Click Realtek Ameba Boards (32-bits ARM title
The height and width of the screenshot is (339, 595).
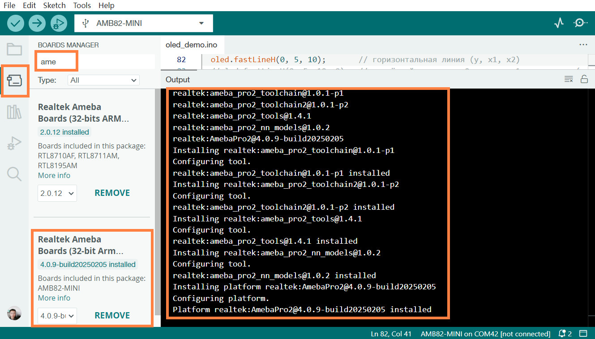pyautogui.click(x=84, y=113)
